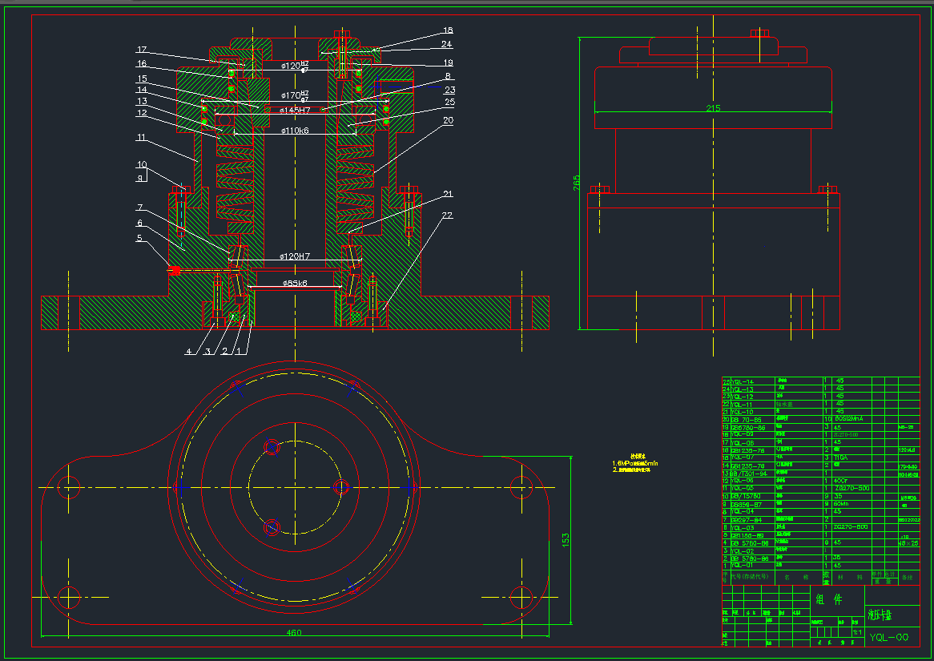The height and width of the screenshot is (661, 934).
Task: Click the ø170 H7/g7 fit dimension
Action: pos(295,95)
